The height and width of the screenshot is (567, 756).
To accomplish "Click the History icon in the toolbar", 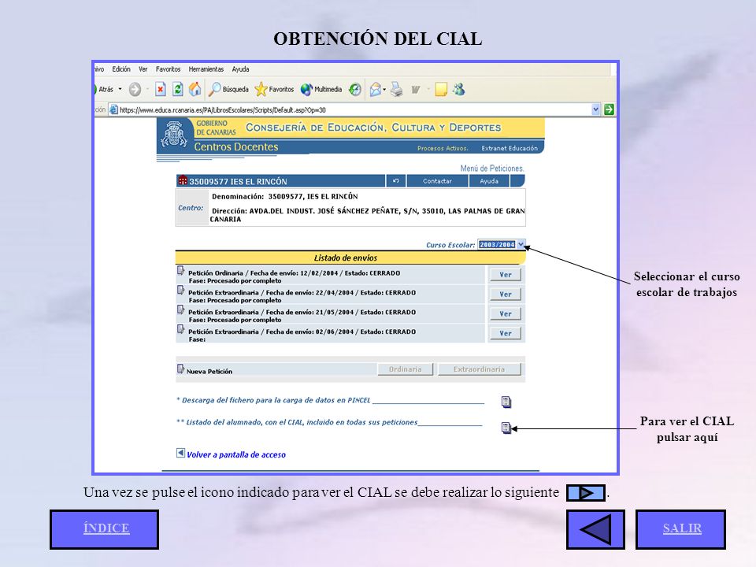I will pos(355,89).
